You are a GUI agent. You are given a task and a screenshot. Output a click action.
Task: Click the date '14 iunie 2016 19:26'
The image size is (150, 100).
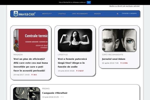click(66, 71)
